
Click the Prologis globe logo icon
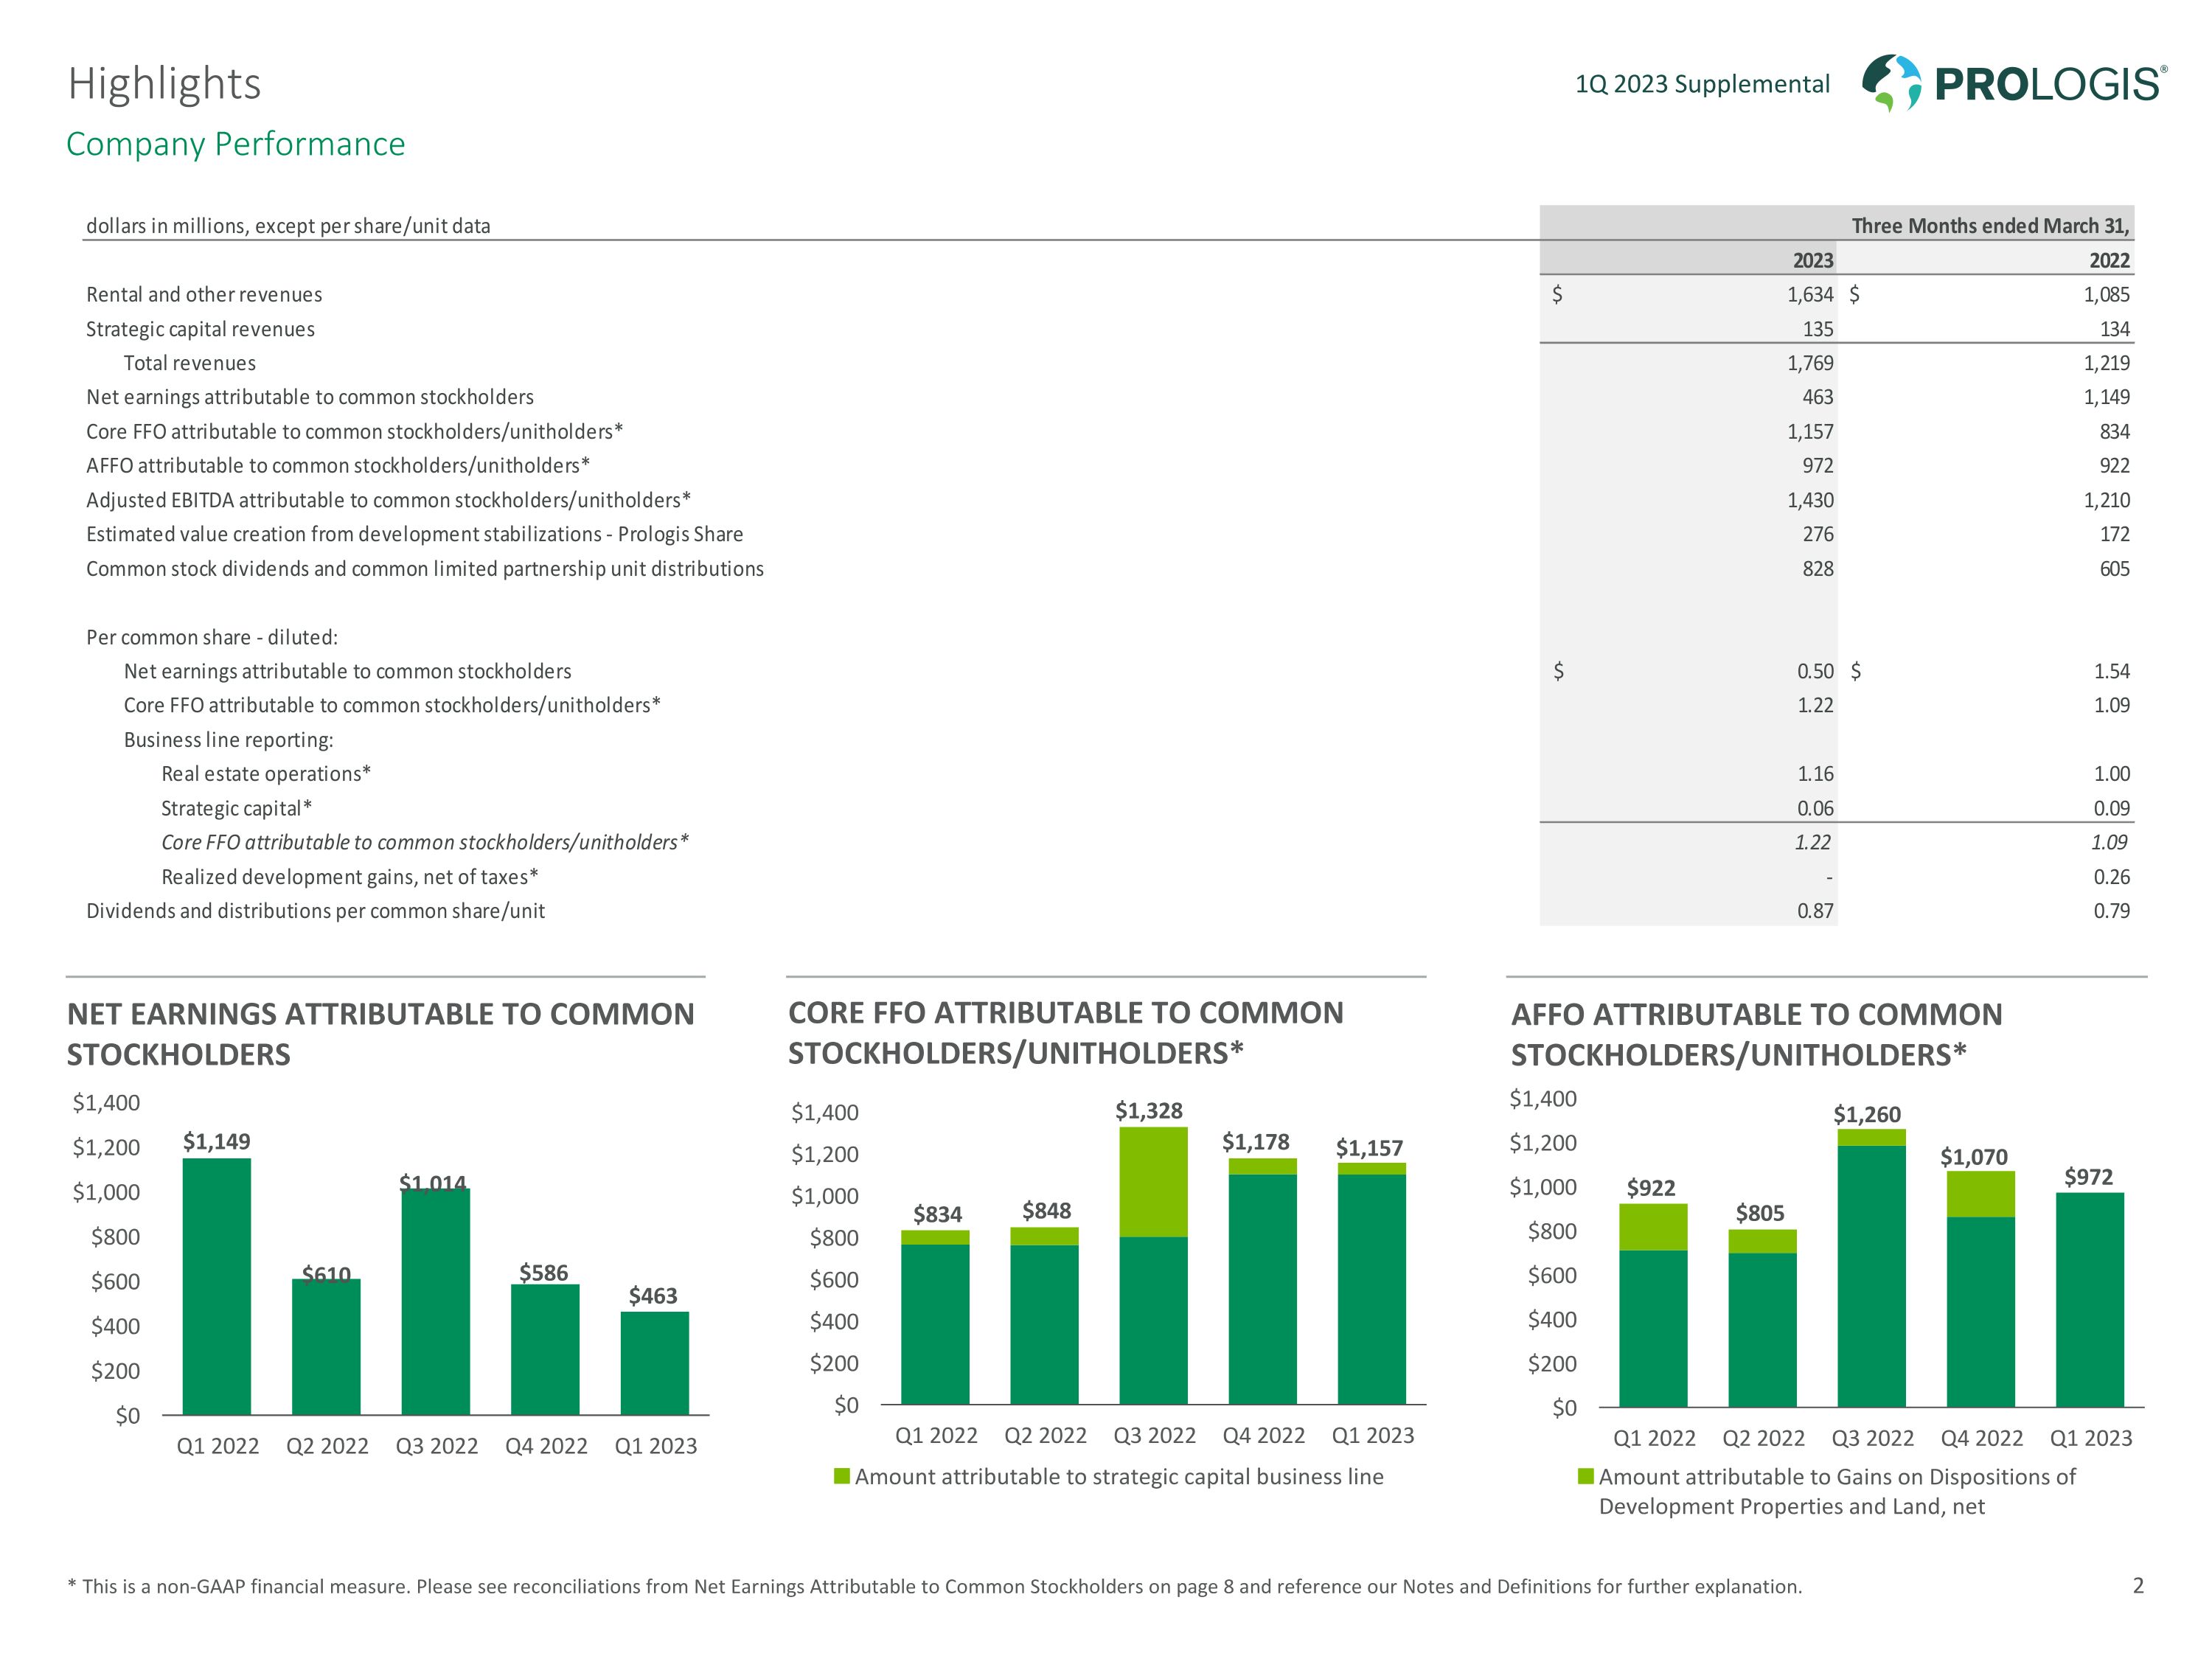1891,82
